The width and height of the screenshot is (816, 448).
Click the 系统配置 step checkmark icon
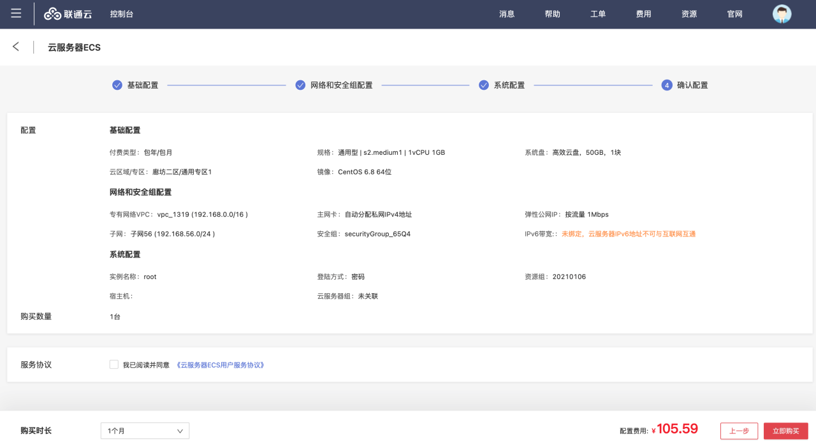[x=484, y=85]
